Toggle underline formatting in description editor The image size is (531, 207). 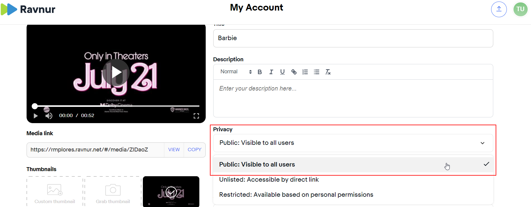click(282, 72)
